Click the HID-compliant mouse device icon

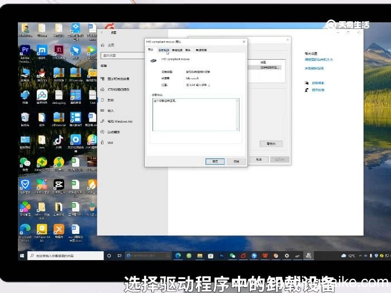[x=154, y=60]
